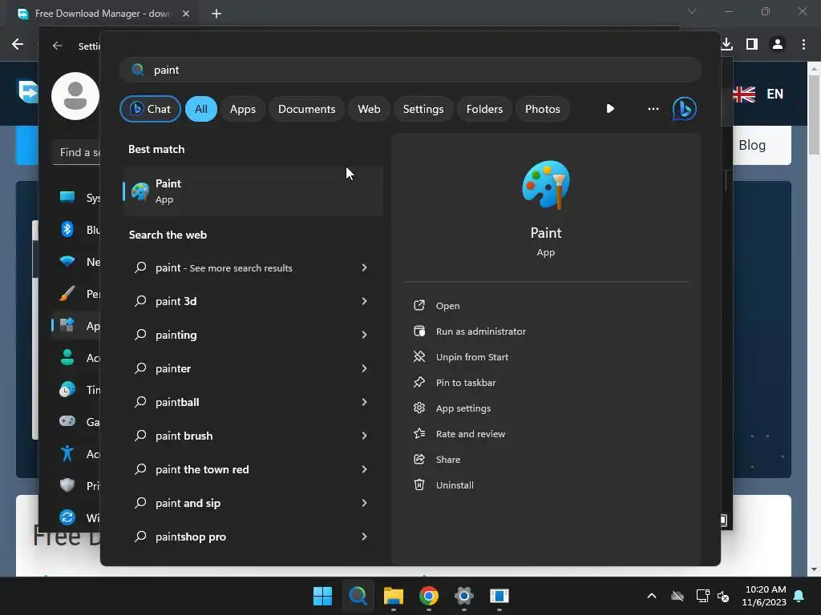Switch to the Photos filter
This screenshot has width=821, height=615.
click(x=543, y=109)
